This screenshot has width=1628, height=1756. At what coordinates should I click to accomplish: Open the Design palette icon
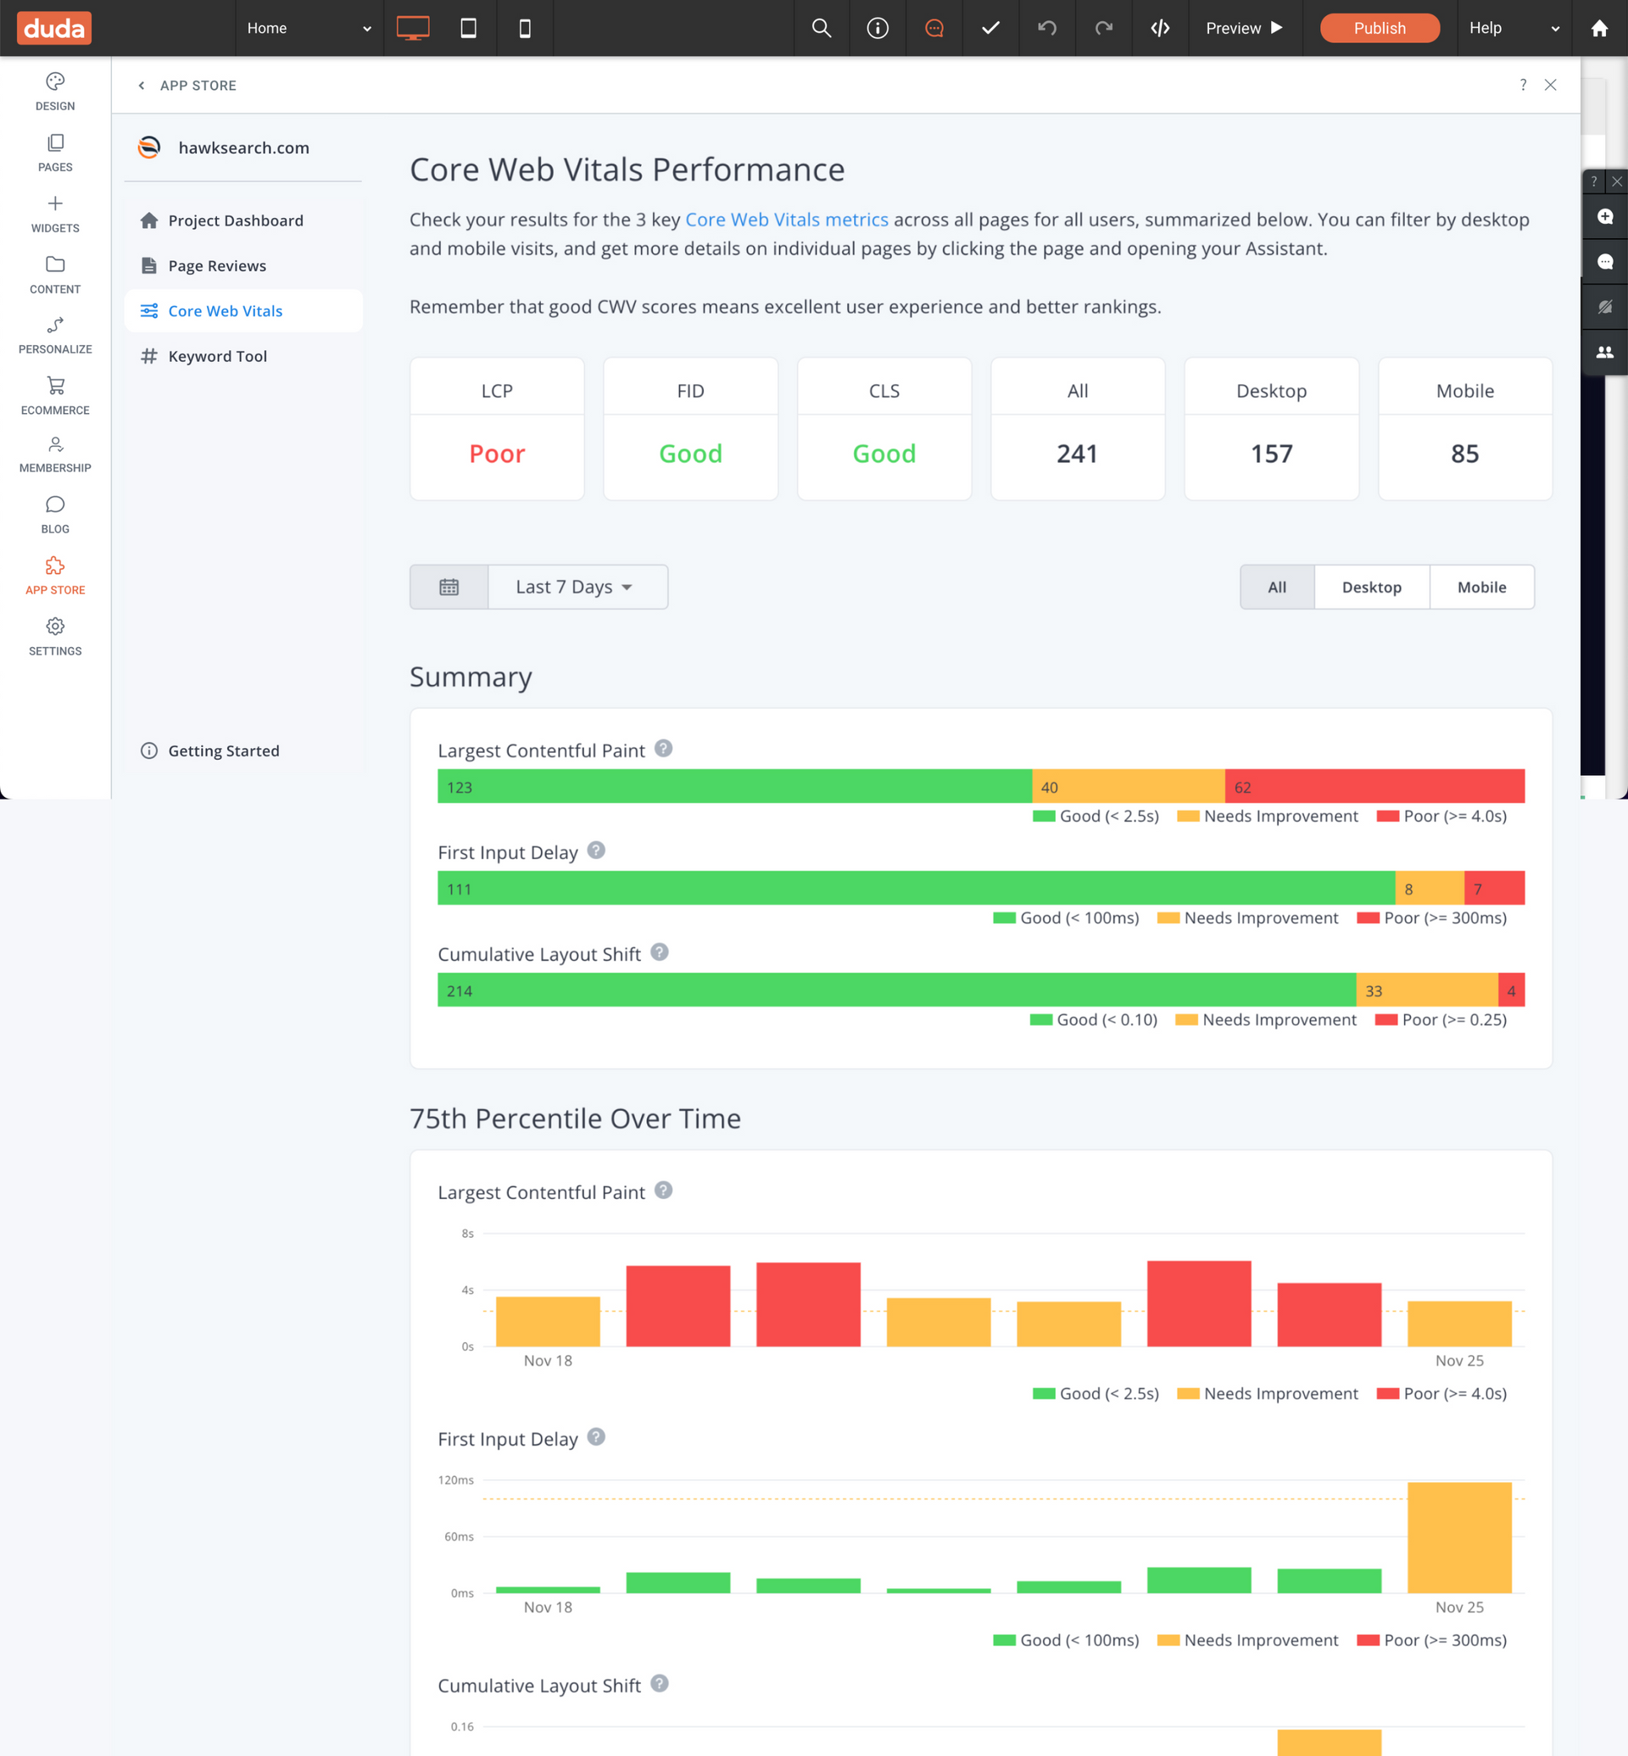54,82
